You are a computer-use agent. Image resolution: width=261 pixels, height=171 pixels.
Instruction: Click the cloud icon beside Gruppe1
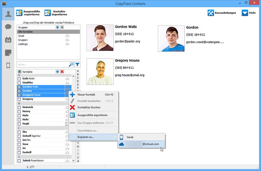[x=67, y=40]
